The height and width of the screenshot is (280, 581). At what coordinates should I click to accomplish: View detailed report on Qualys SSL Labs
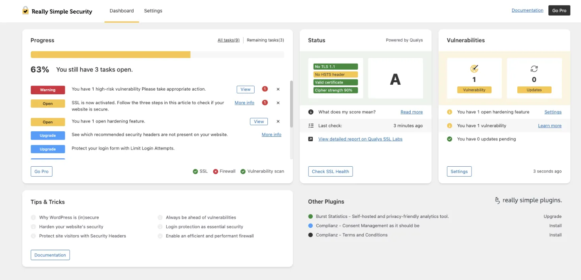tap(360, 139)
